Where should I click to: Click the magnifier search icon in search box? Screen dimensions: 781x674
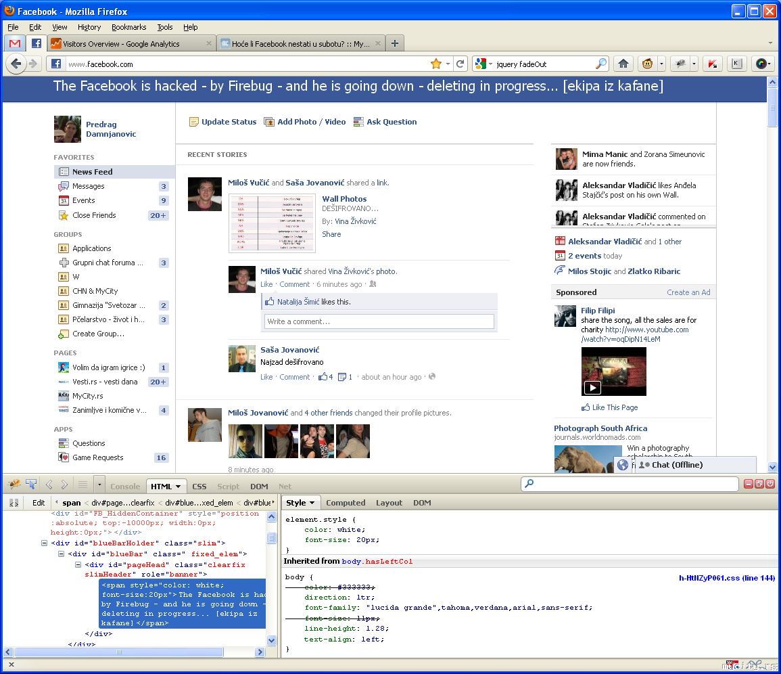click(x=601, y=64)
